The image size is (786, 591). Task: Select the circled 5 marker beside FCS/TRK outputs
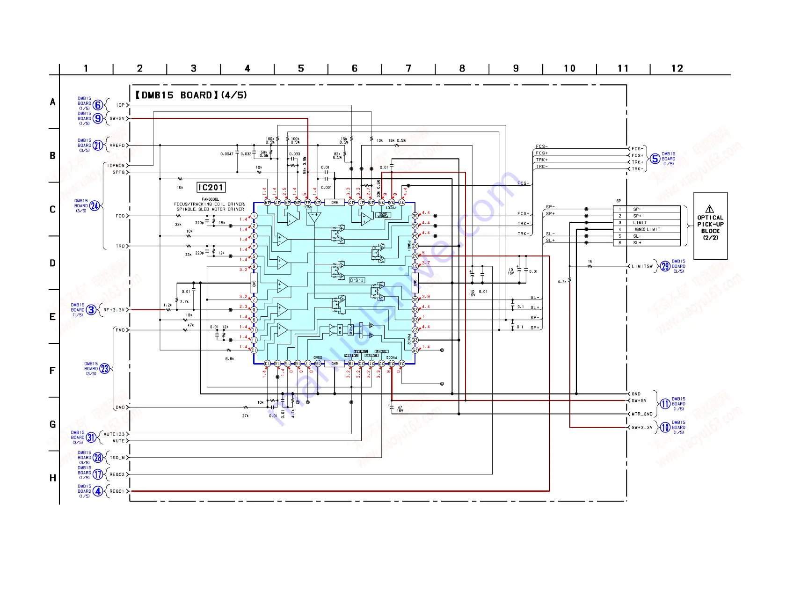tap(655, 159)
